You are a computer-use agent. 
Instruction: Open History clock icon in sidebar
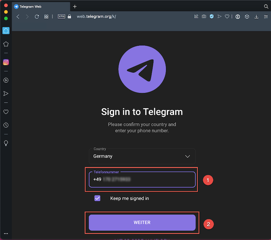click(x=6, y=125)
